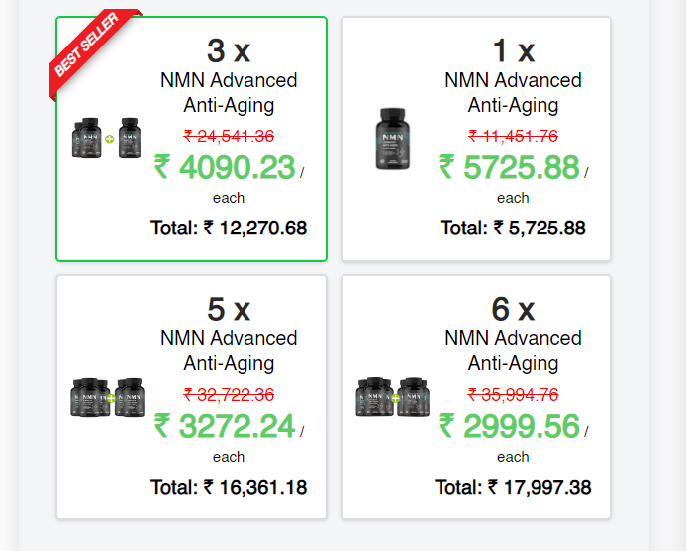Click Total ₹ 17,997.38 text
The width and height of the screenshot is (687, 551).
513,487
